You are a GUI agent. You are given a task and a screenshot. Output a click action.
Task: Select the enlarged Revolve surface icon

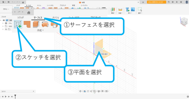pyautogui.click(x=45, y=24)
